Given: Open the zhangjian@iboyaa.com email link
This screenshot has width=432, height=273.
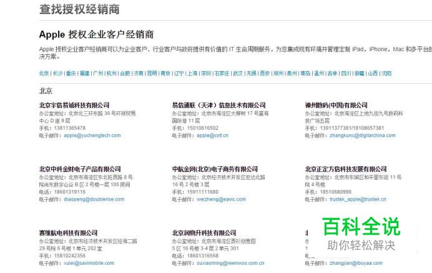Looking at the screenshot, I should coord(356,263).
